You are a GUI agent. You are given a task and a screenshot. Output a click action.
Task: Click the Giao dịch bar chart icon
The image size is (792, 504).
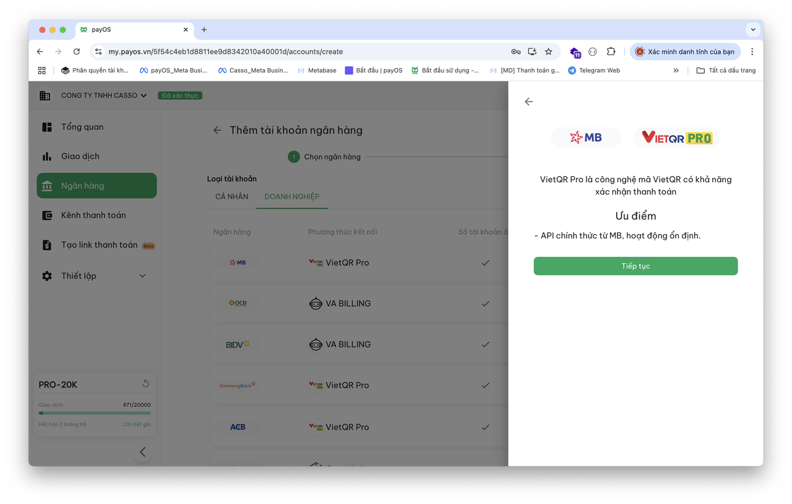click(x=47, y=157)
